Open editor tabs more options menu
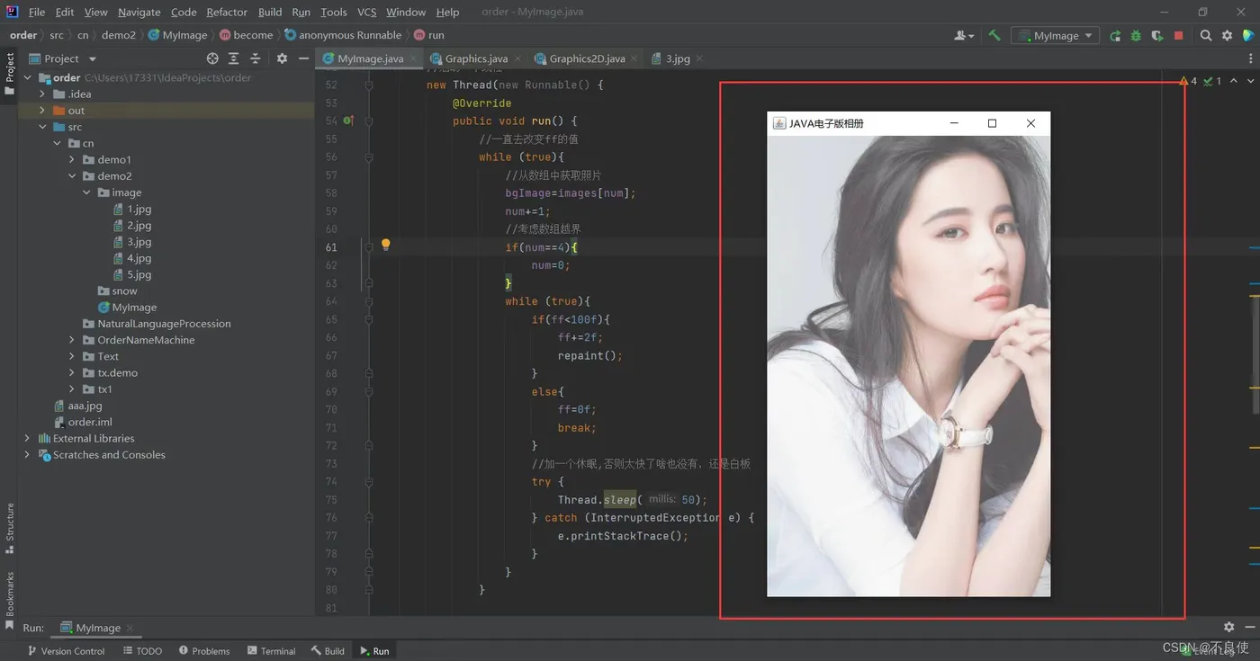Screen dimensions: 1260x661 (x=1251, y=58)
